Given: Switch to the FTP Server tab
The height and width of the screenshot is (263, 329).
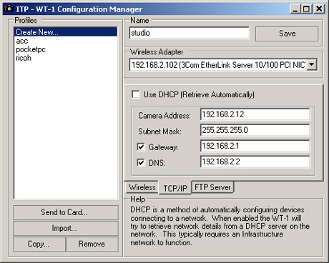Looking at the screenshot, I should 212,187.
